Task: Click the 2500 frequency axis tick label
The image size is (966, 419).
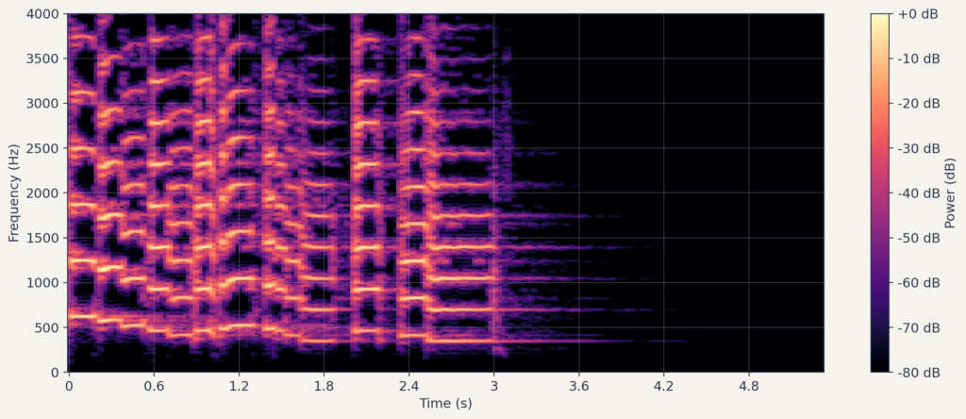Action: 43,148
